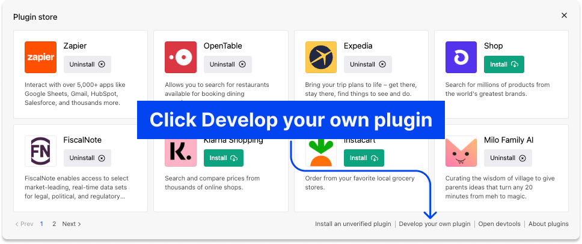Click Expedia's trip plans description
582x244 pixels.
click(361, 89)
